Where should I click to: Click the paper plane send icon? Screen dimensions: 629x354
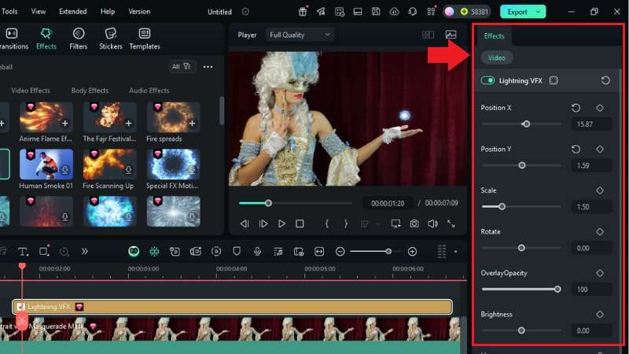(x=321, y=12)
